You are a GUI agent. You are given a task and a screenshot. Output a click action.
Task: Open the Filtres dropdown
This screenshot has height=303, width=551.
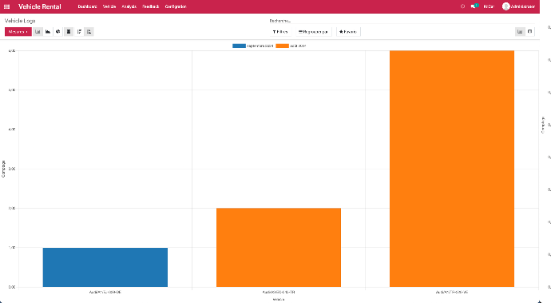tap(280, 32)
